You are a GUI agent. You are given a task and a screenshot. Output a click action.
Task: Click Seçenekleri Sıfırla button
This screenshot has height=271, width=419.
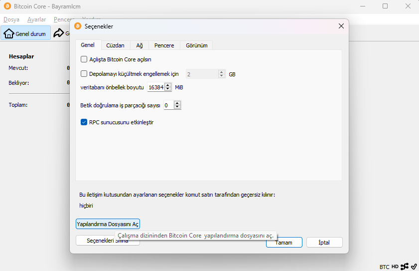point(108,241)
